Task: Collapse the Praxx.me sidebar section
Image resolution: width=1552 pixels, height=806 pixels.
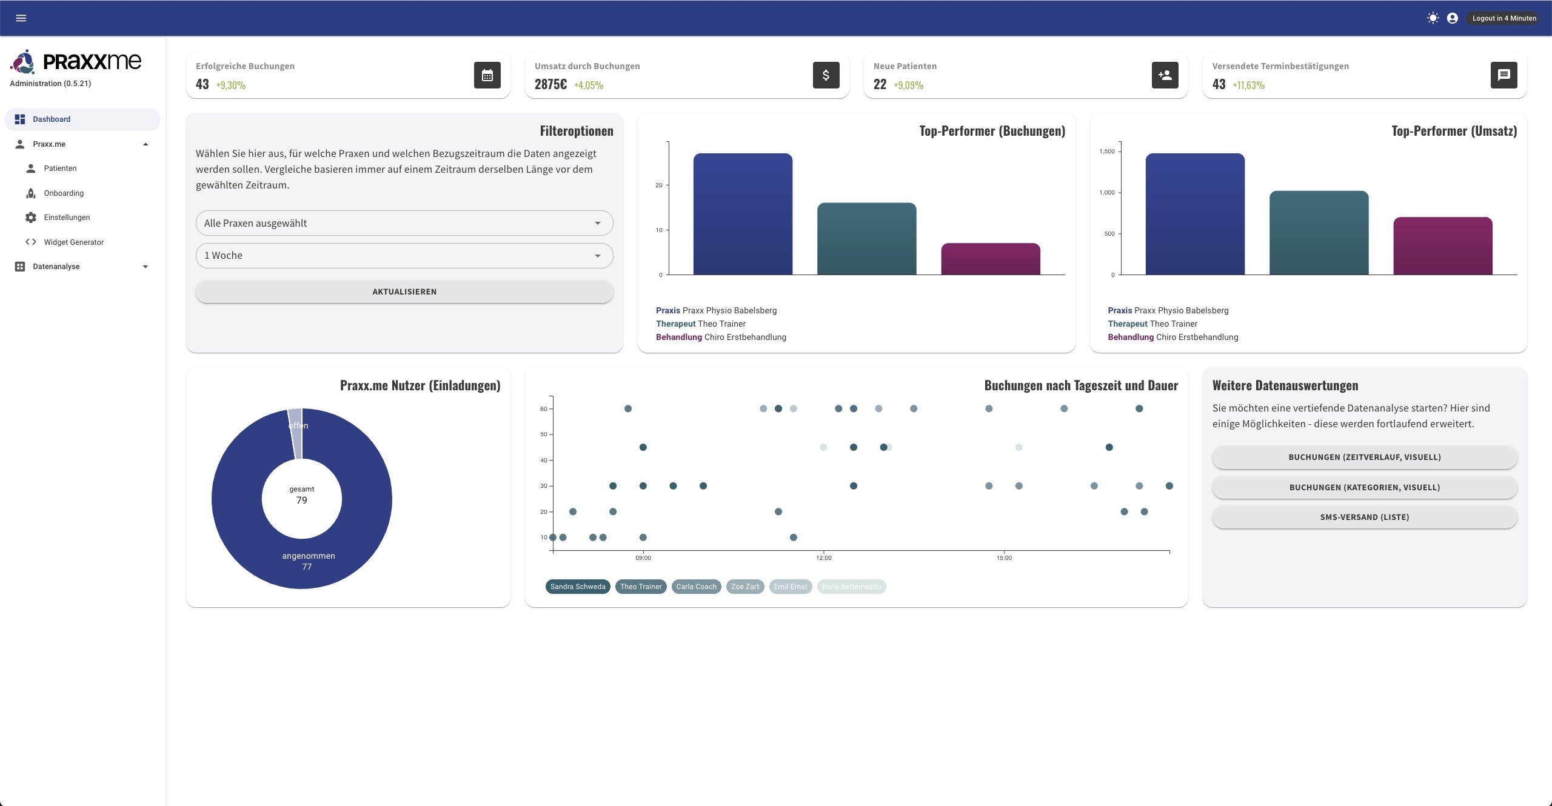Action: point(145,144)
